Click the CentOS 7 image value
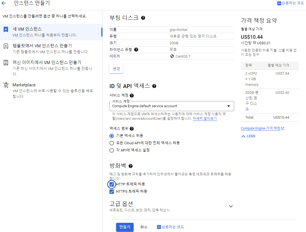 click(183, 57)
